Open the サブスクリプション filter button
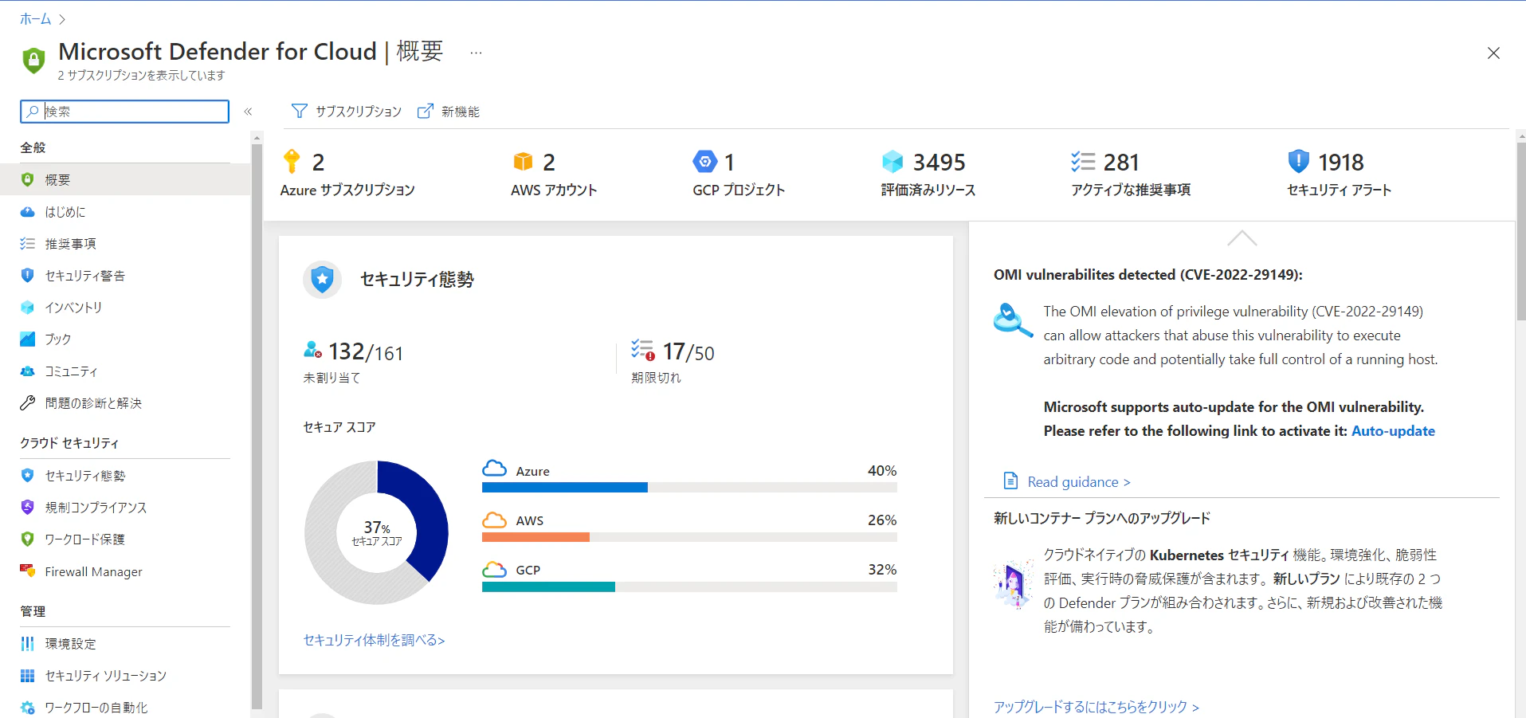The height and width of the screenshot is (718, 1526). click(x=347, y=111)
